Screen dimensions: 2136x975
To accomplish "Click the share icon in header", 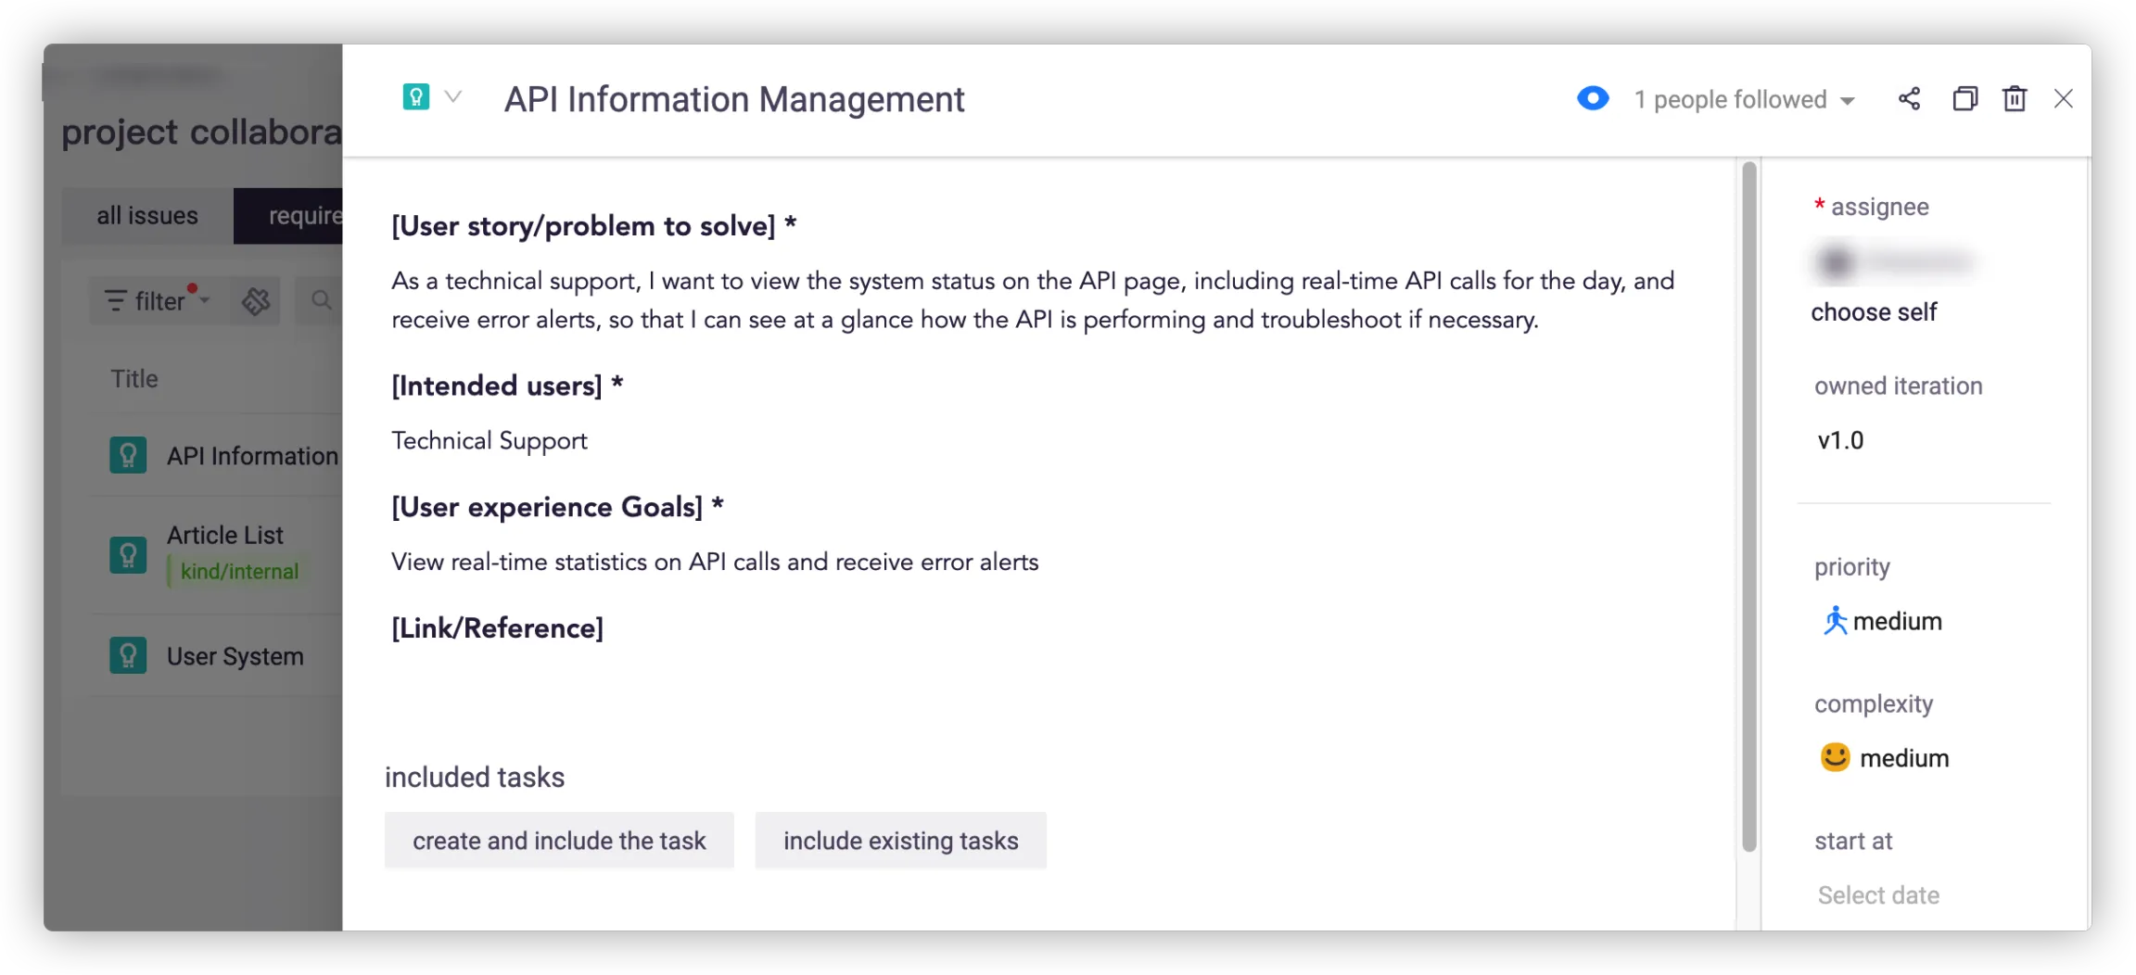I will click(1909, 99).
